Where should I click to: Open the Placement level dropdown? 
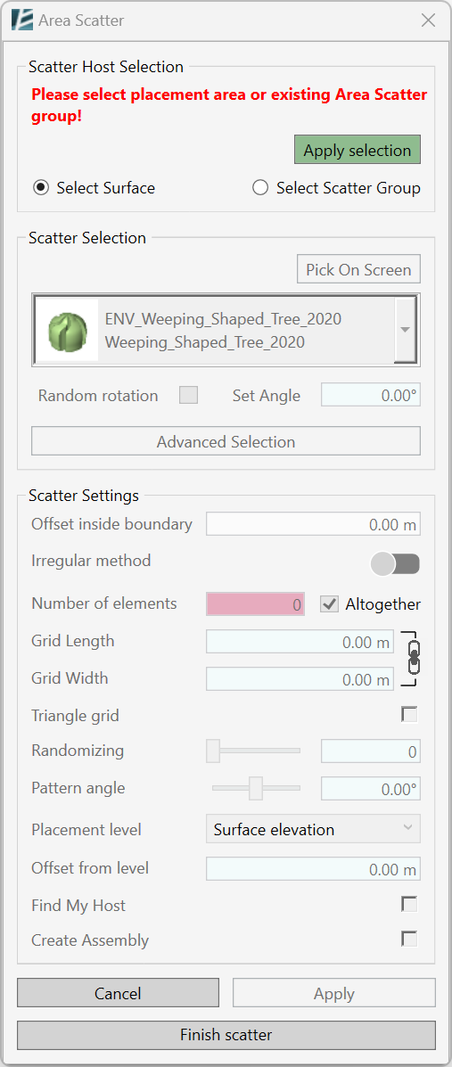313,829
